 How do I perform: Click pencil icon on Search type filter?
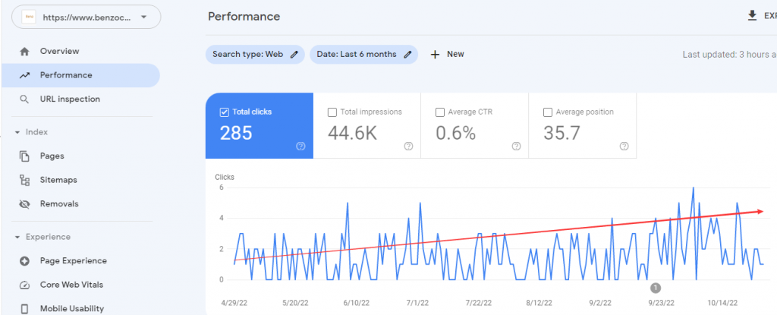coord(294,55)
